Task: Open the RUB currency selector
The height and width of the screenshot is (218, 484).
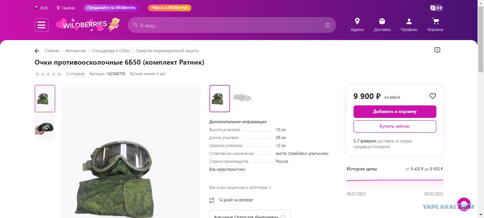Action: pyautogui.click(x=41, y=8)
